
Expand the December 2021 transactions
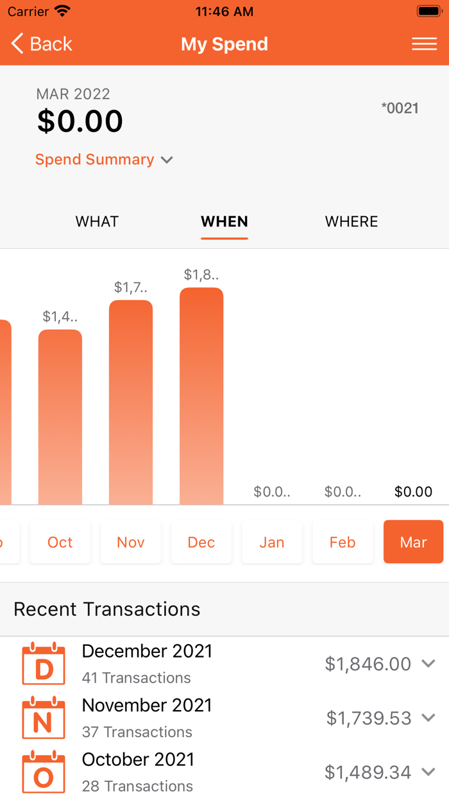click(x=428, y=664)
